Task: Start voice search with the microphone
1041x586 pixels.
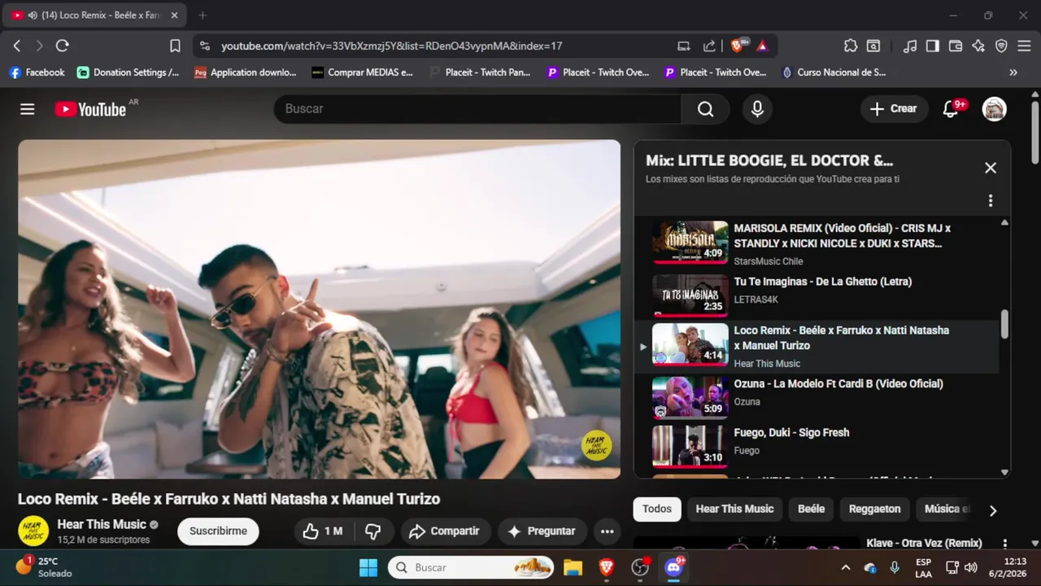Action: 757,109
